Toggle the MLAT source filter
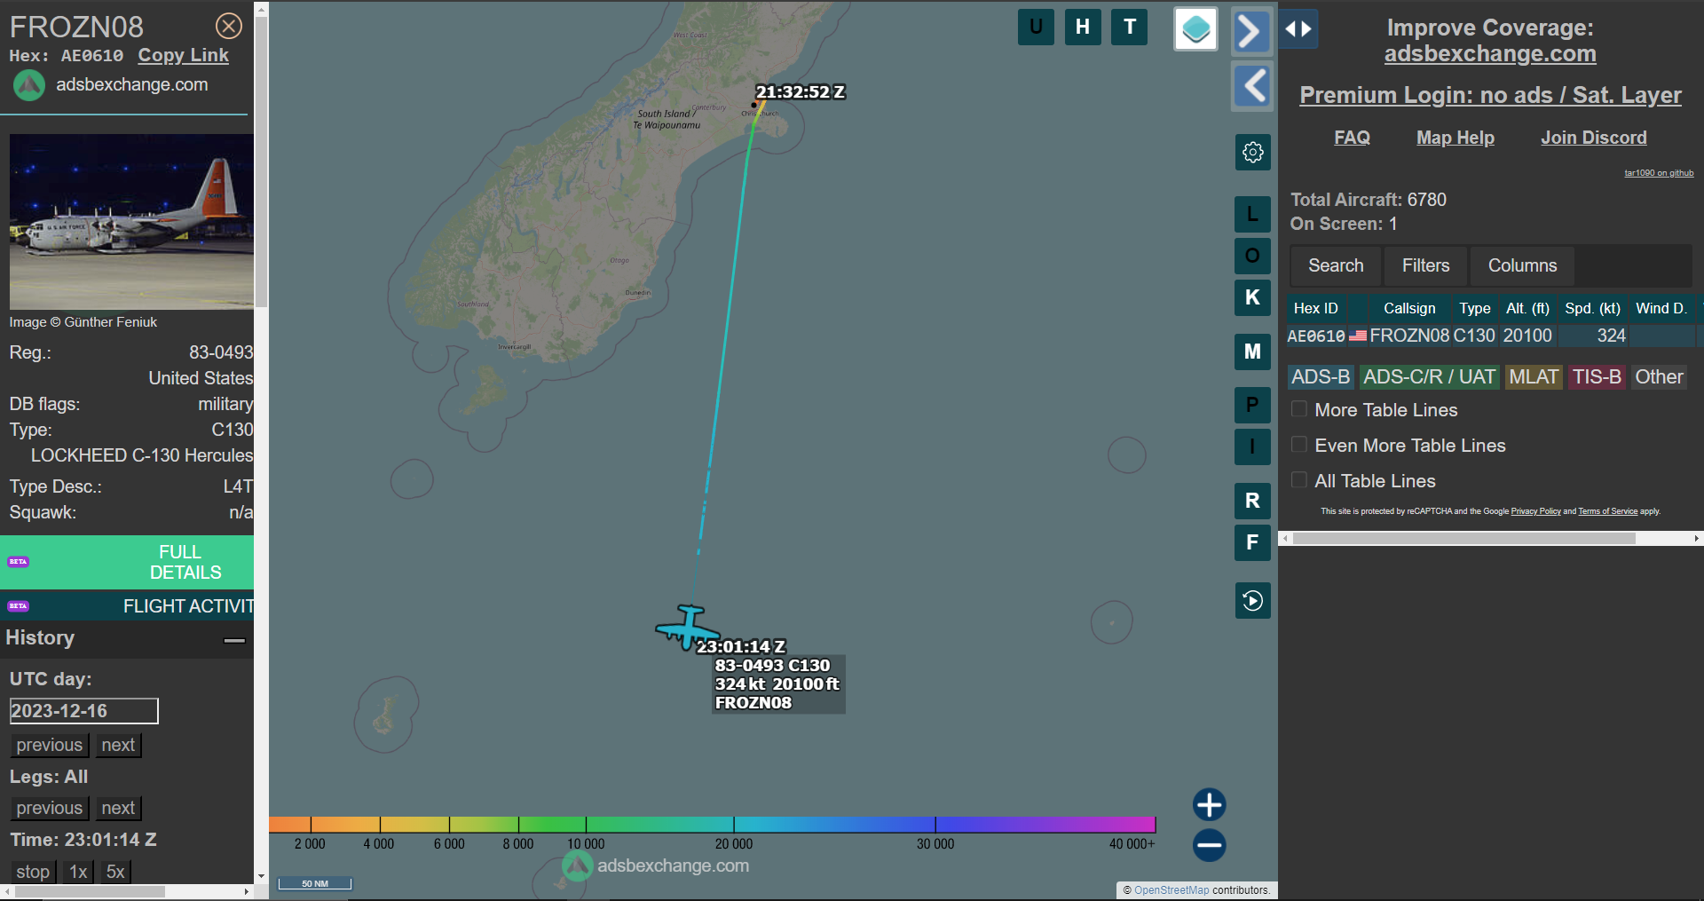 coord(1534,377)
